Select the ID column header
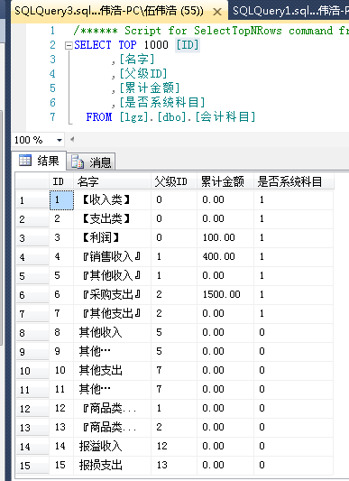This screenshot has width=349, height=481. [61, 181]
